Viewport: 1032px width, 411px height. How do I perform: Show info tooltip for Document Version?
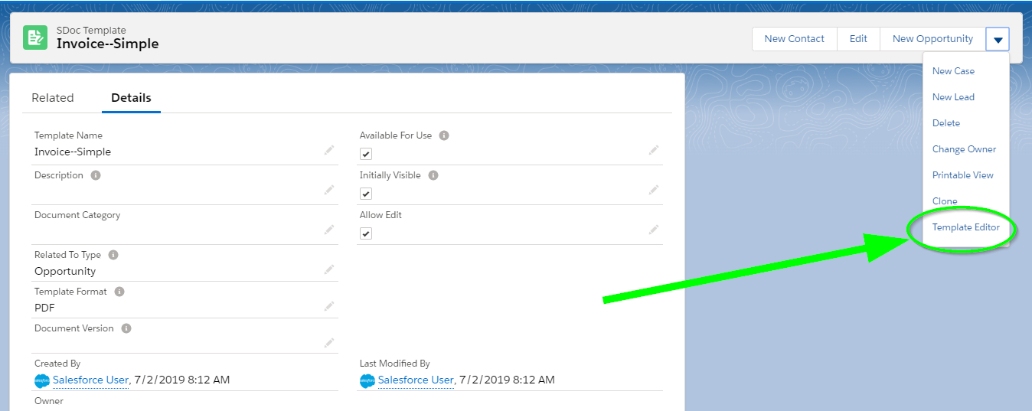click(126, 328)
